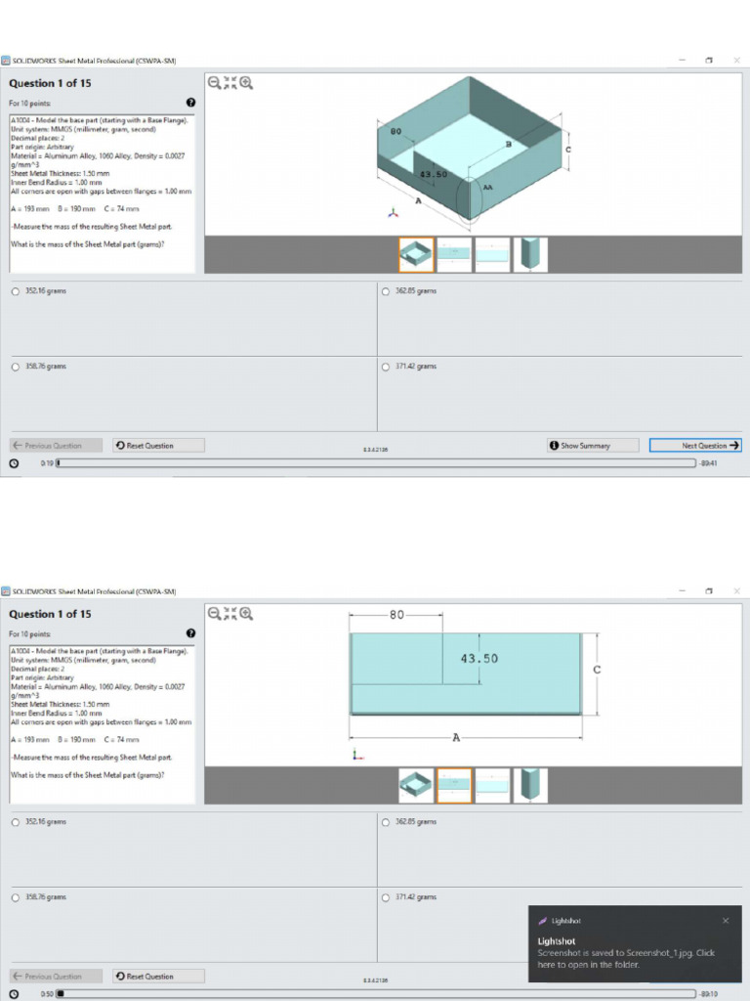Open the top question help icon

tap(190, 102)
